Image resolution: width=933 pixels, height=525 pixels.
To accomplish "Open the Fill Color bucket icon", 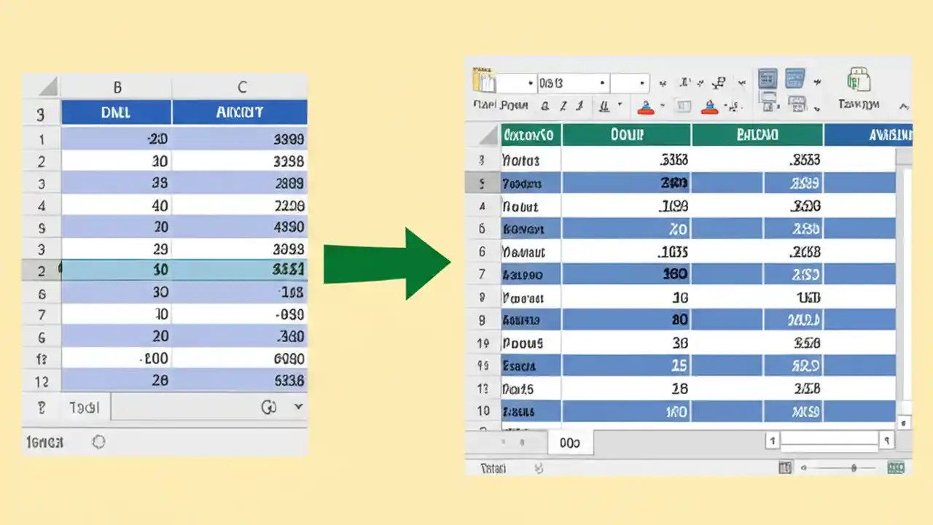I will click(647, 108).
